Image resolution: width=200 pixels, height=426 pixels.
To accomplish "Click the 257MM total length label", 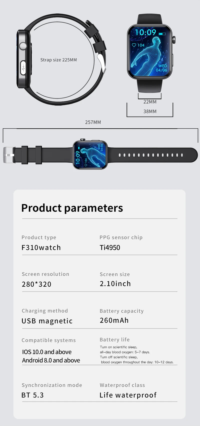I will pyautogui.click(x=93, y=122).
